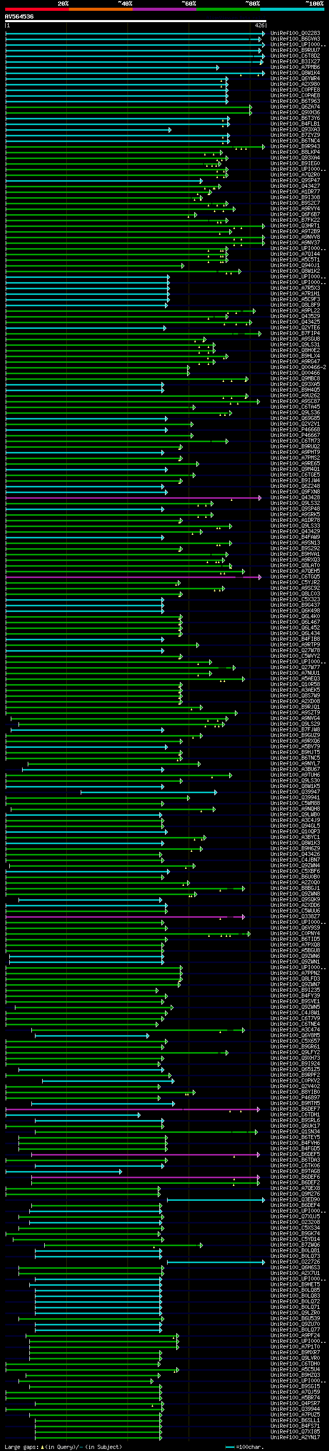Select hit label UniRef100_Q3HRT1
Image resolution: width=329 pixels, height=1451 pixels.
[295, 225]
